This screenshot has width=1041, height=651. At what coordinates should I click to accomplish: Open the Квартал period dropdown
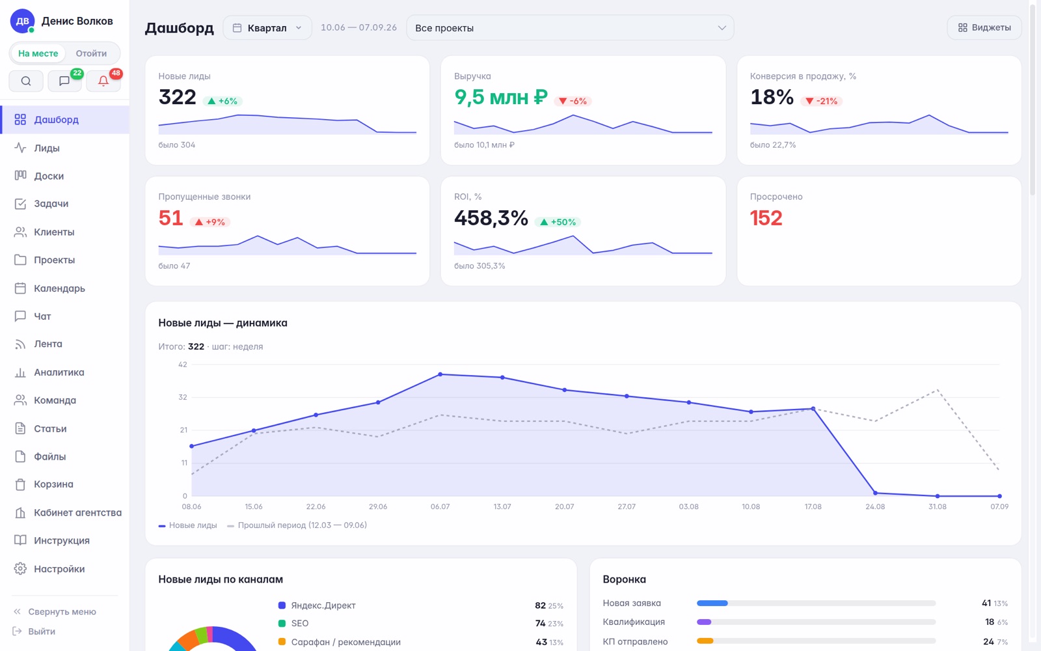267,28
